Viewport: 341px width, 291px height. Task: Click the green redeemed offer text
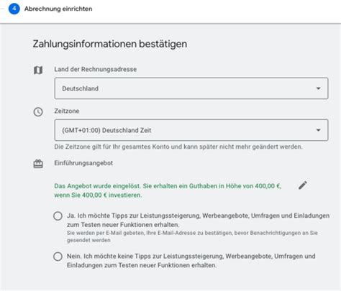tap(168, 190)
